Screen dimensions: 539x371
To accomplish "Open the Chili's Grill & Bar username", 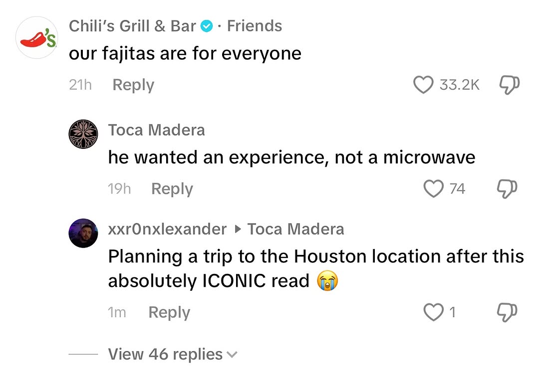I will tap(132, 26).
